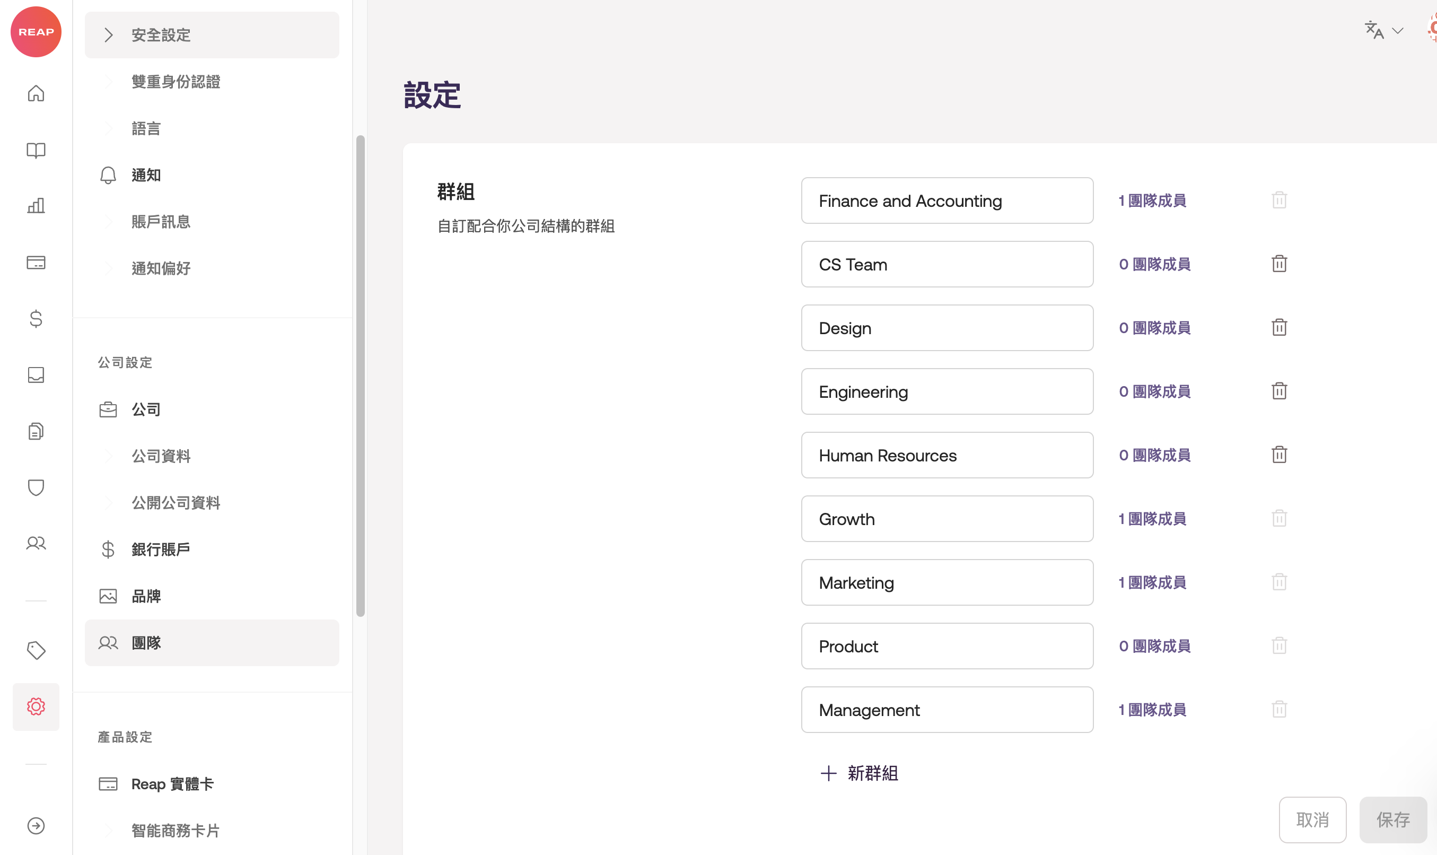The width and height of the screenshot is (1437, 855).
Task: Open the book icon in left sidebar
Action: [x=36, y=151]
